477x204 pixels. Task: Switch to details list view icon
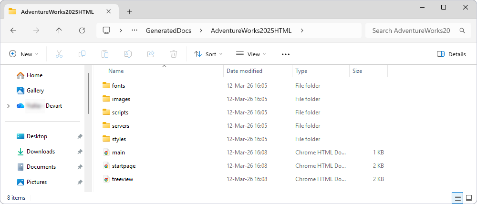click(x=457, y=198)
